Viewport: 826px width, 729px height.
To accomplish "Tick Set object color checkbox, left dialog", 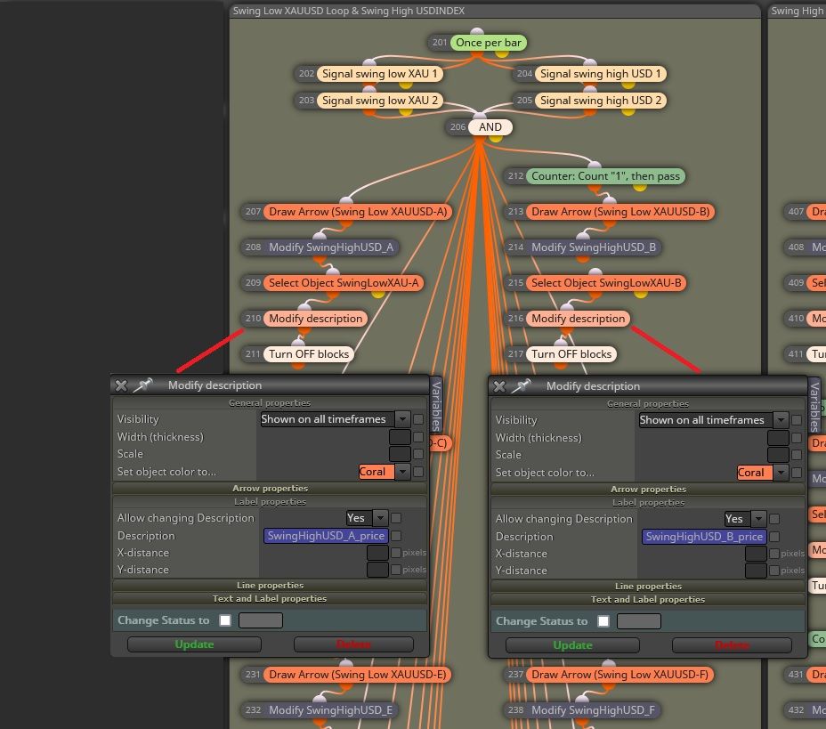I will click(418, 472).
